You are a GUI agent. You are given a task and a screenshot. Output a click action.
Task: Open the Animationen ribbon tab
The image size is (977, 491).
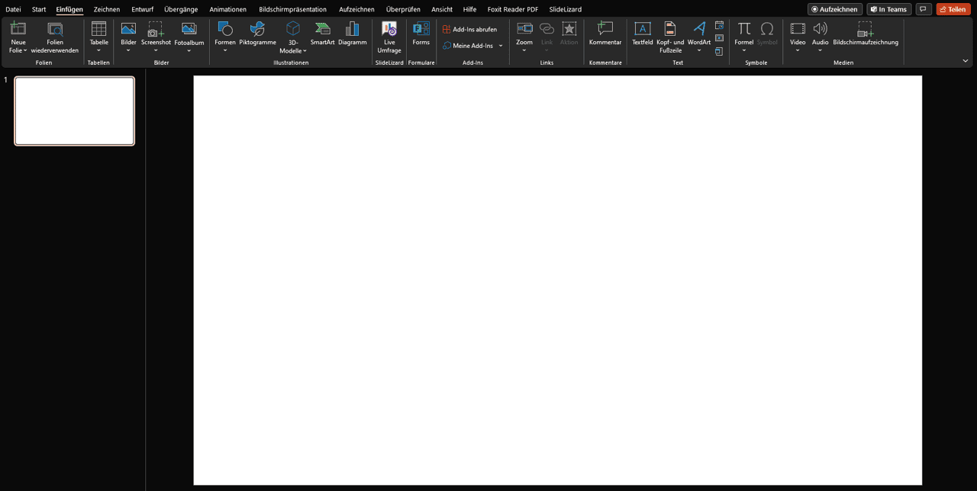(x=228, y=9)
